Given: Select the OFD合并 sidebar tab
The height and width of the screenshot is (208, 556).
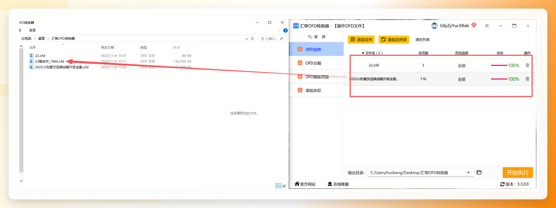Looking at the screenshot, I should (316, 49).
